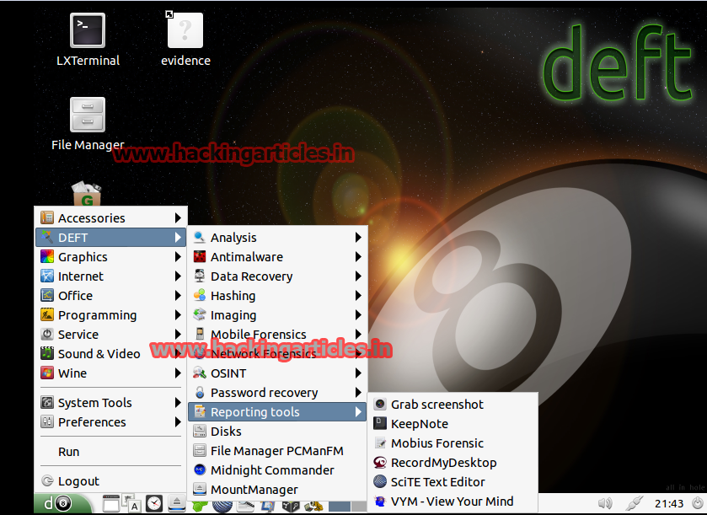This screenshot has width=707, height=515.
Task: Click the clock icon in taskbar launcher
Action: (154, 503)
